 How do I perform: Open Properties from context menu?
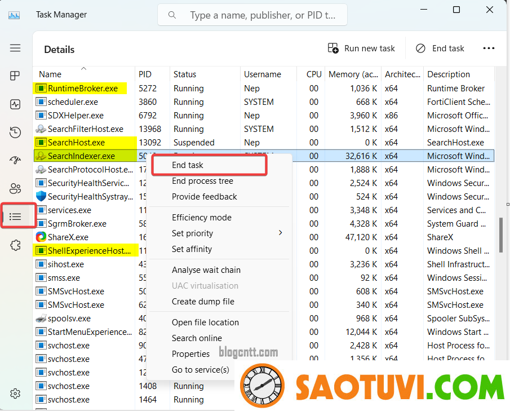(190, 354)
